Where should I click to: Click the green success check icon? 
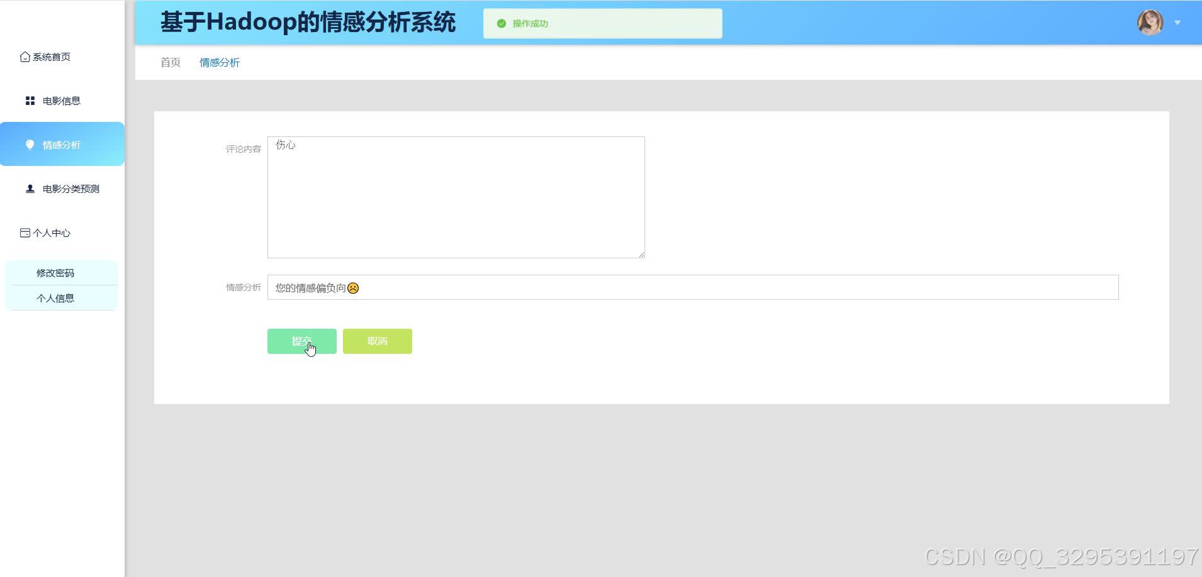coord(502,23)
